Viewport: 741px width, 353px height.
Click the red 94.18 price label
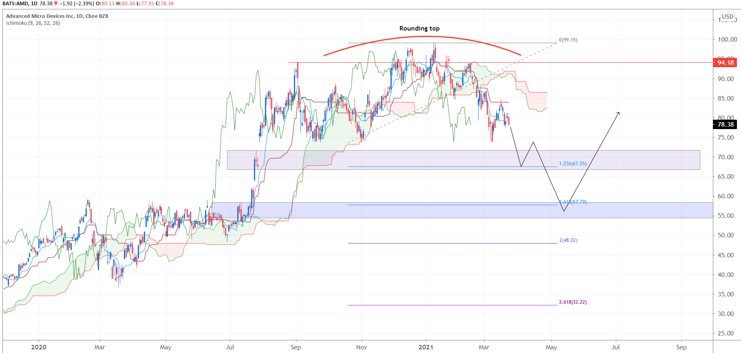pos(726,63)
